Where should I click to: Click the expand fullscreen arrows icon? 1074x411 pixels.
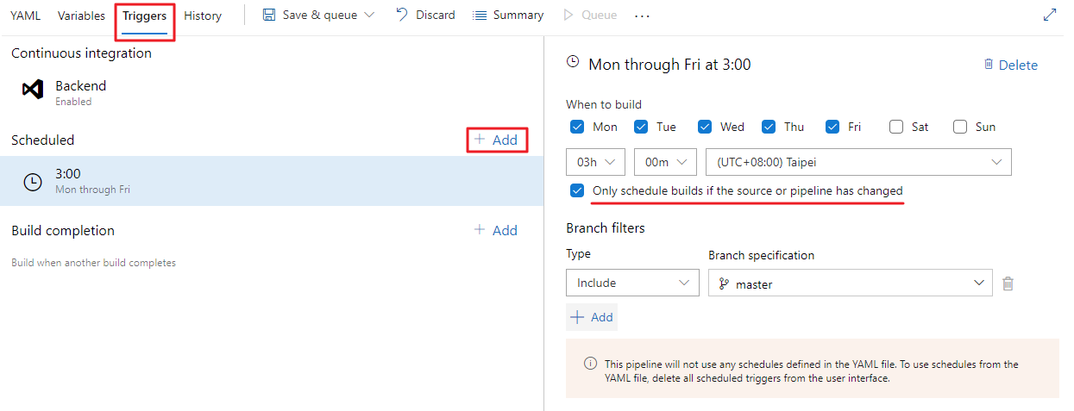pos(1050,15)
